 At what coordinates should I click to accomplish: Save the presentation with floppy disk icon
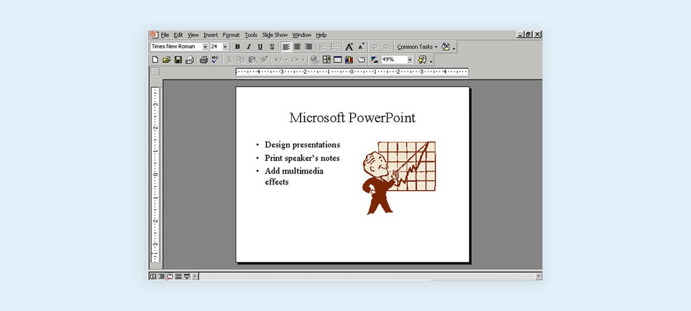178,59
